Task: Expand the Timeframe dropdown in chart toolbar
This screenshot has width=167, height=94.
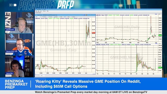Action: [44, 17]
